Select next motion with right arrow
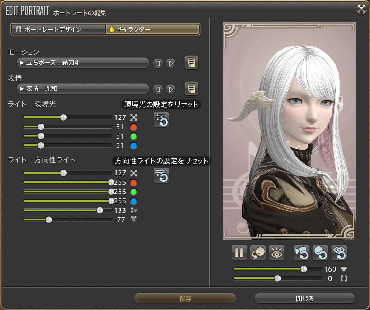 pyautogui.click(x=170, y=63)
